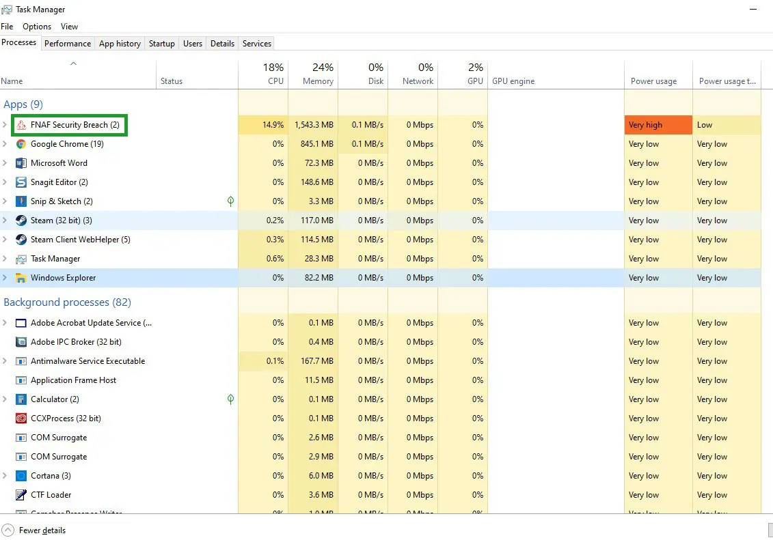The height and width of the screenshot is (540, 773).
Task: Click the Adobe IPC Broker icon
Action: click(21, 342)
